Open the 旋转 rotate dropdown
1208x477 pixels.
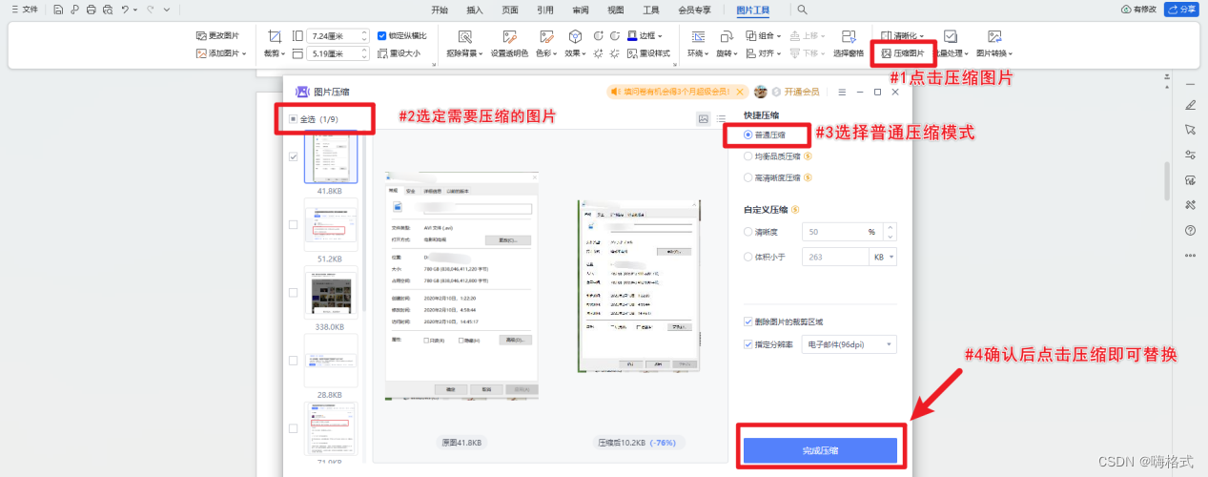tap(727, 53)
